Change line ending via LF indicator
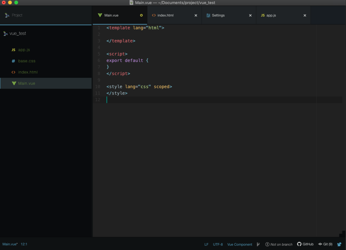 pyautogui.click(x=206, y=244)
